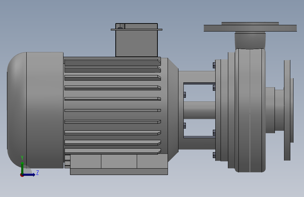Click the blue Z axis arrow of the triad
This screenshot has width=304, height=197.
click(x=29, y=175)
